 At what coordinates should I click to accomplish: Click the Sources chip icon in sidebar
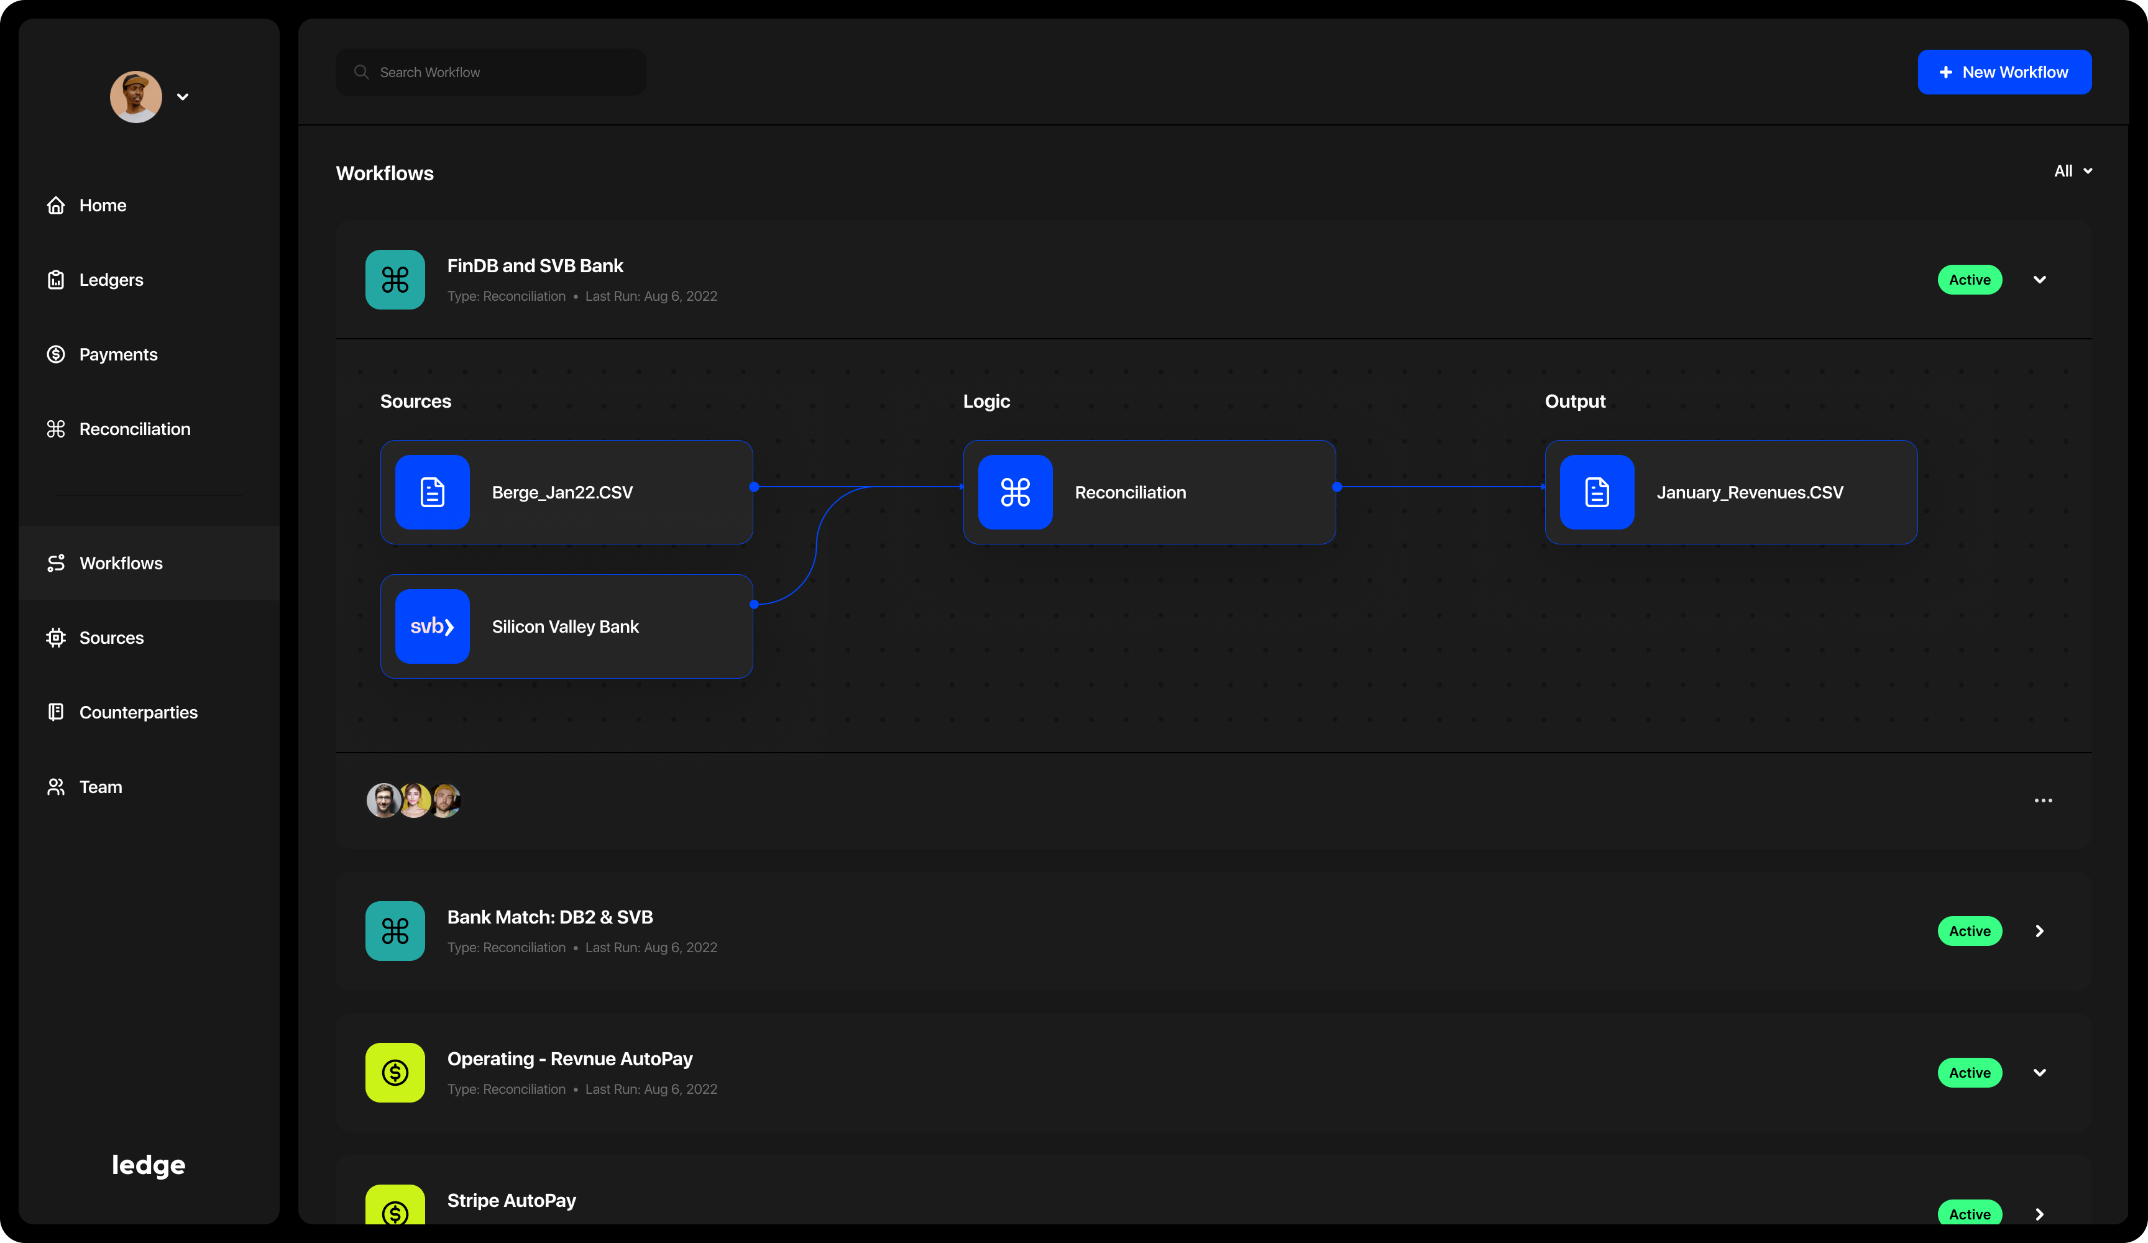[57, 638]
